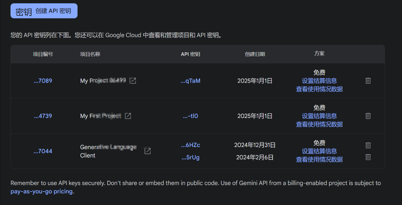This screenshot has width=402, height=205.
Task: Set up billing for Generative Language Client
Action: (x=319, y=151)
